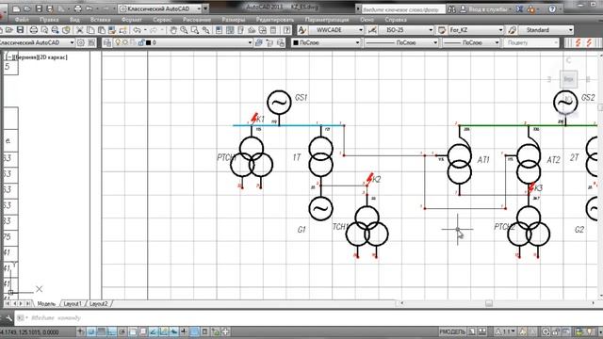Click the Quick Access print icon
The width and height of the screenshot is (603, 339).
77,8
